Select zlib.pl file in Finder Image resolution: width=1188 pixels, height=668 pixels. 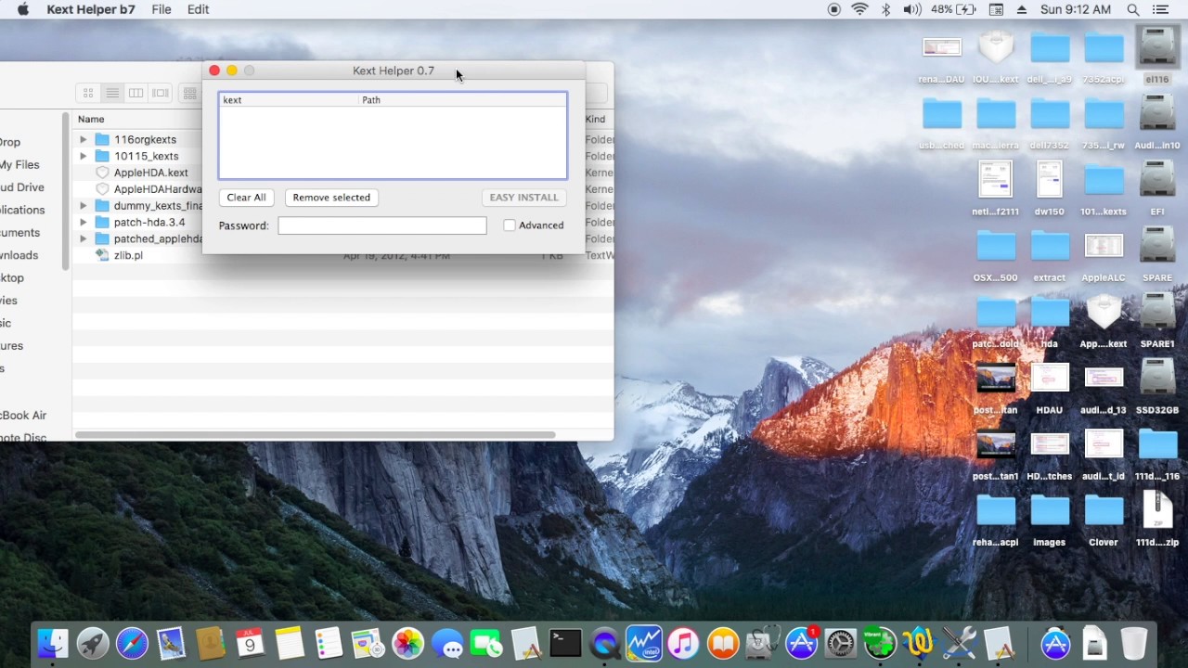click(x=128, y=255)
